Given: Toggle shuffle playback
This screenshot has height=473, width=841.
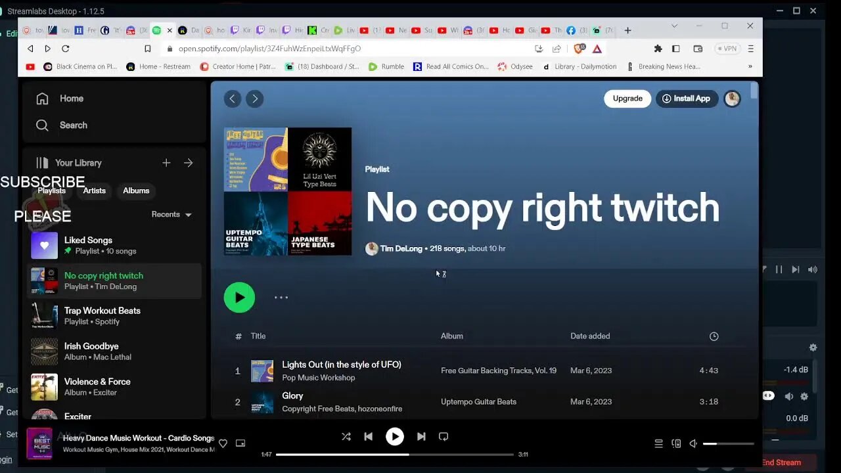Looking at the screenshot, I should pyautogui.click(x=346, y=436).
